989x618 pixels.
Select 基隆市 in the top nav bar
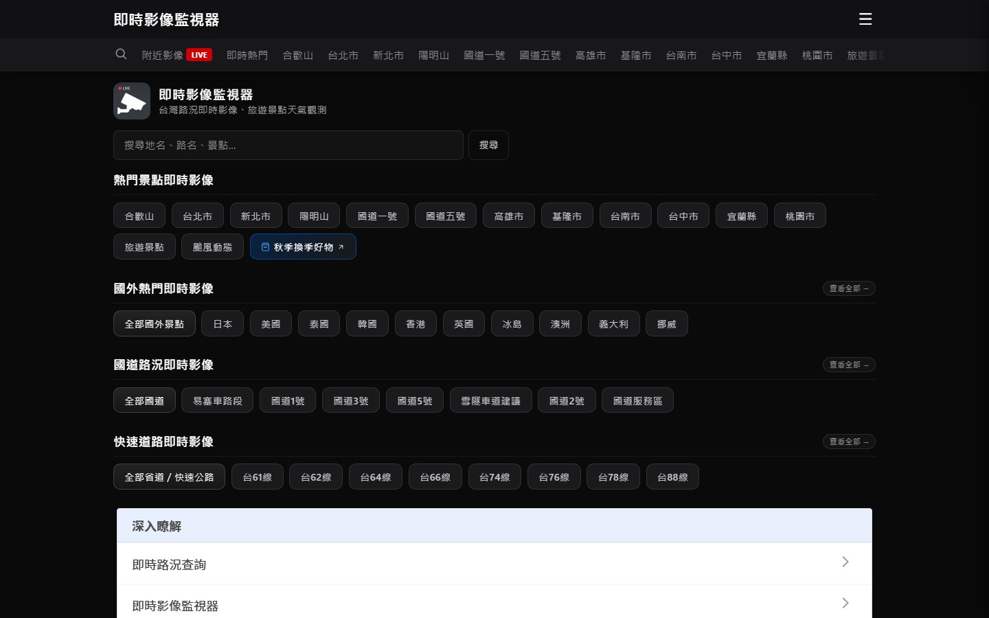636,55
